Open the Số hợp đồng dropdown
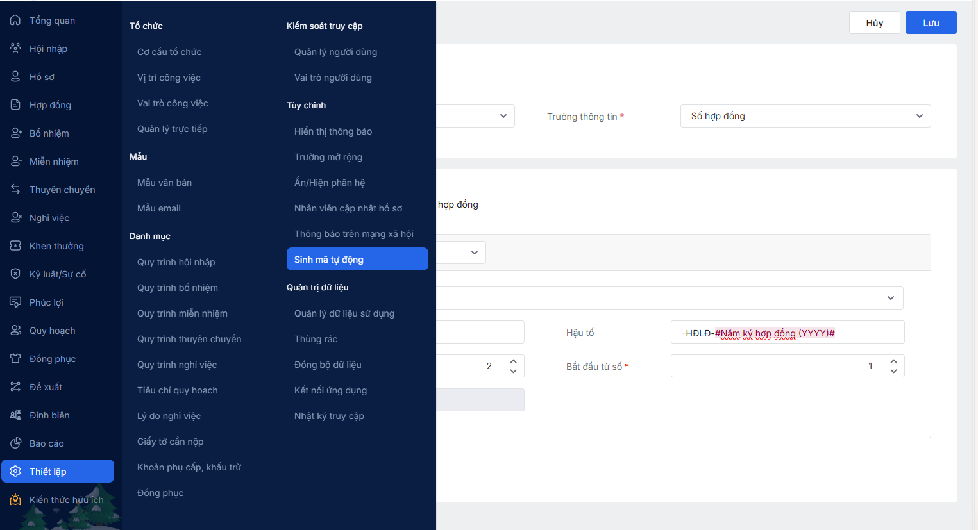Viewport: 978px width, 530px height. coord(805,116)
